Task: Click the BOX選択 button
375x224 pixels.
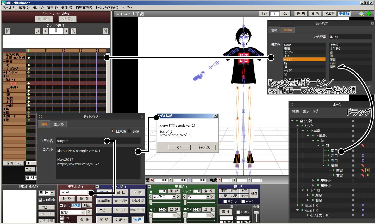Action: click(104, 201)
